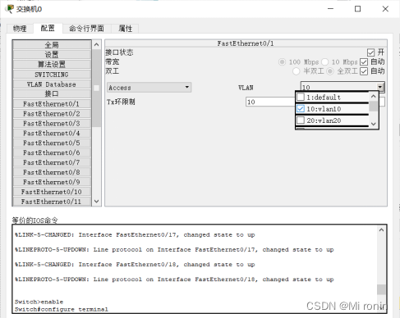Select the SWITCHING section header
Viewport: 400px width, 318px height.
click(x=52, y=75)
